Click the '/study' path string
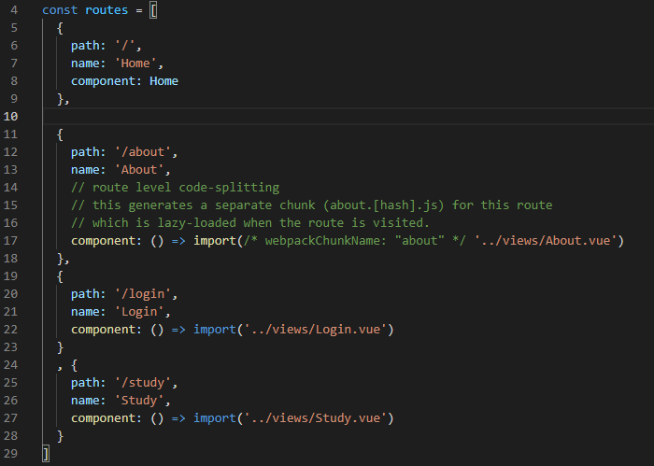This screenshot has height=466, width=654. [143, 383]
